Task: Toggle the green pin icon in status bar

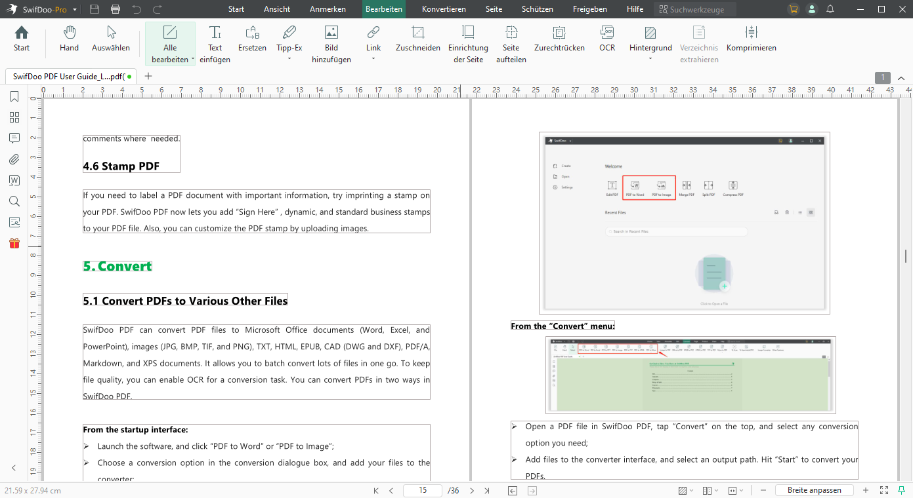Action: (x=902, y=490)
